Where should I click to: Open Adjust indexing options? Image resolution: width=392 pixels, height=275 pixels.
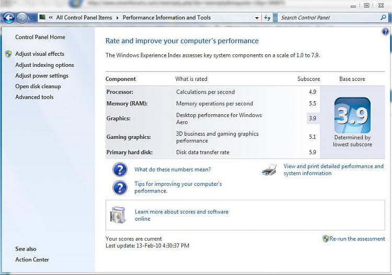(x=45, y=65)
